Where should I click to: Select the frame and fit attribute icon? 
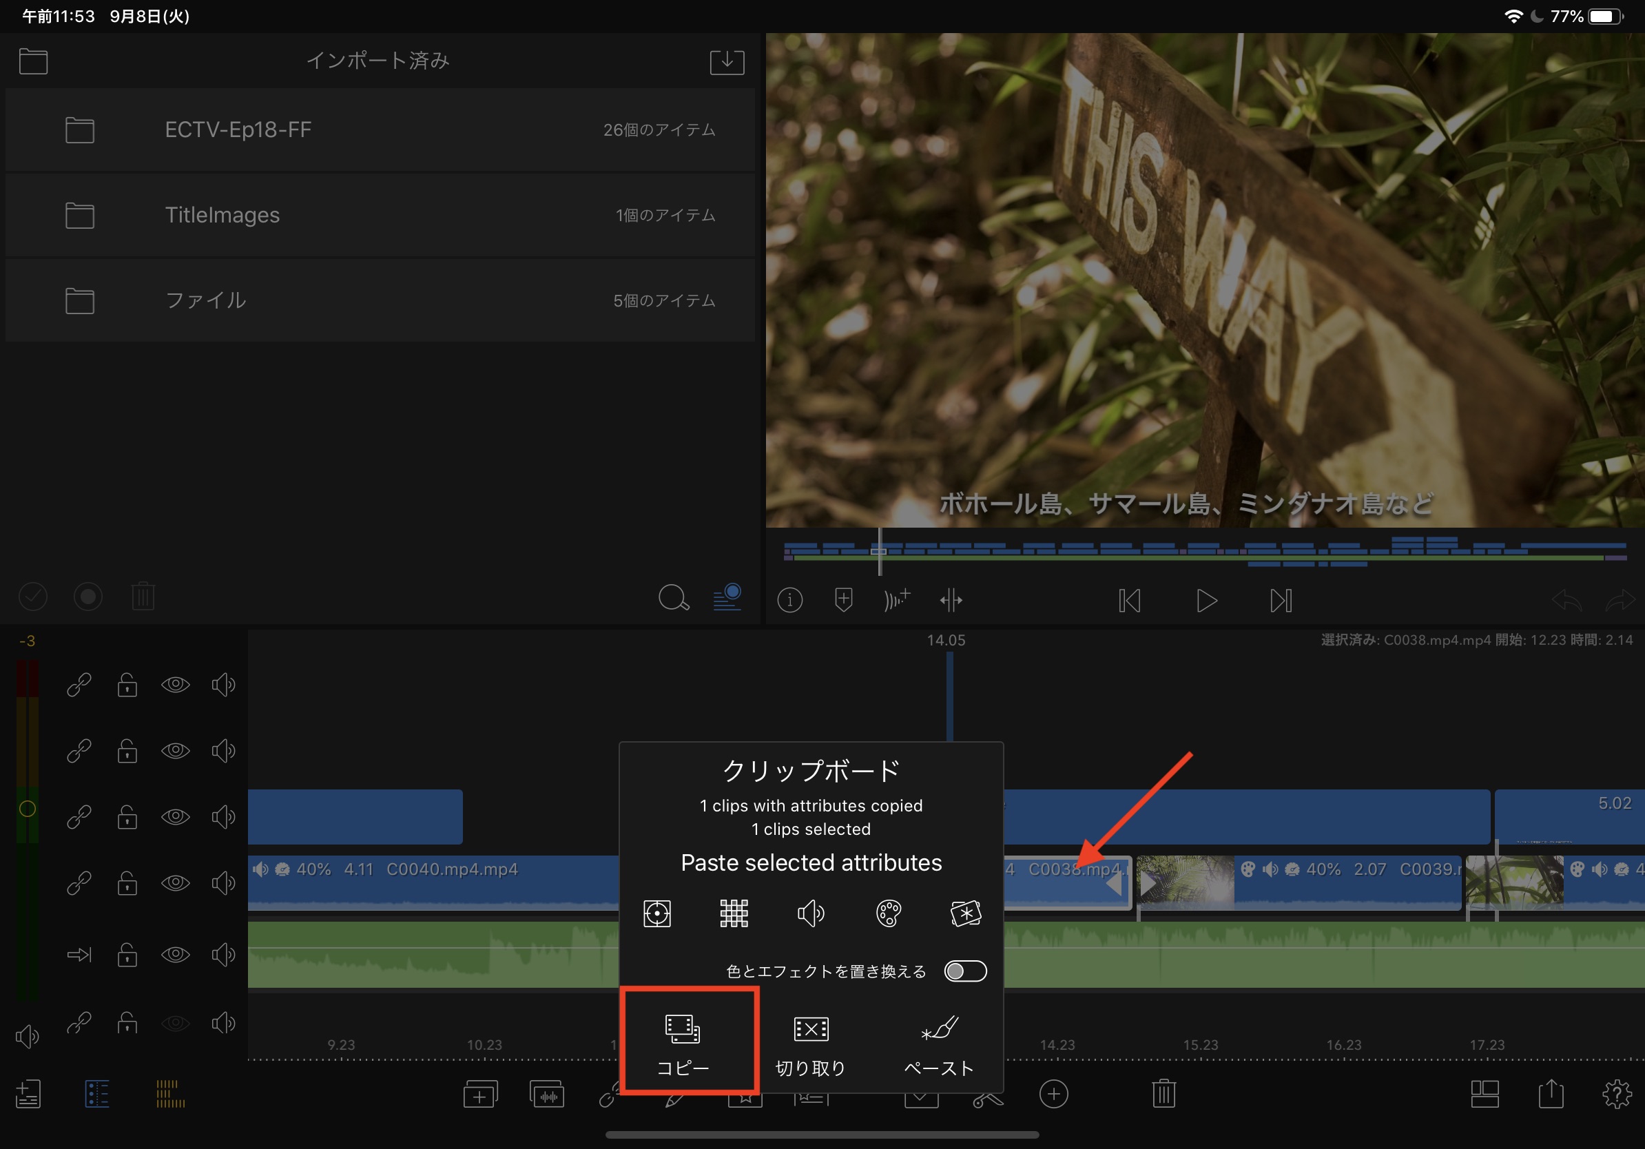(656, 913)
